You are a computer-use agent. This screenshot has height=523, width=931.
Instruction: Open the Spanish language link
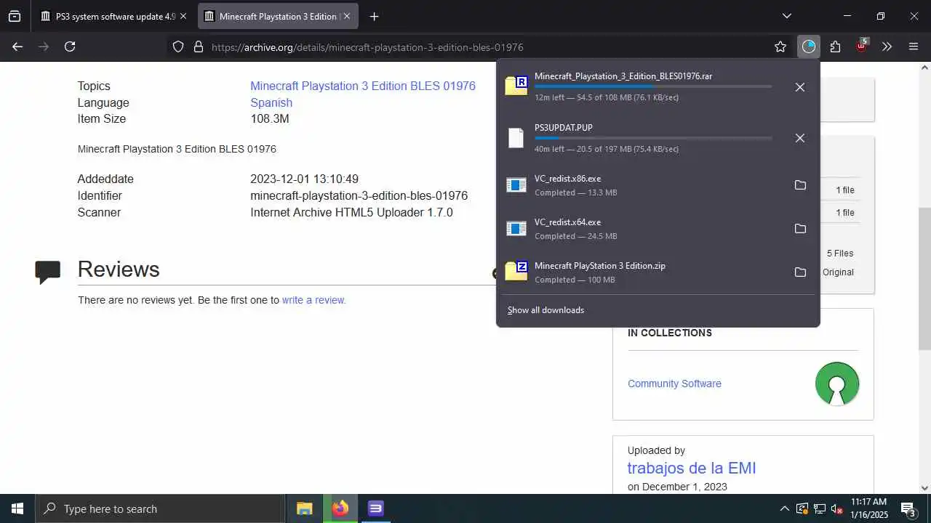[271, 102]
